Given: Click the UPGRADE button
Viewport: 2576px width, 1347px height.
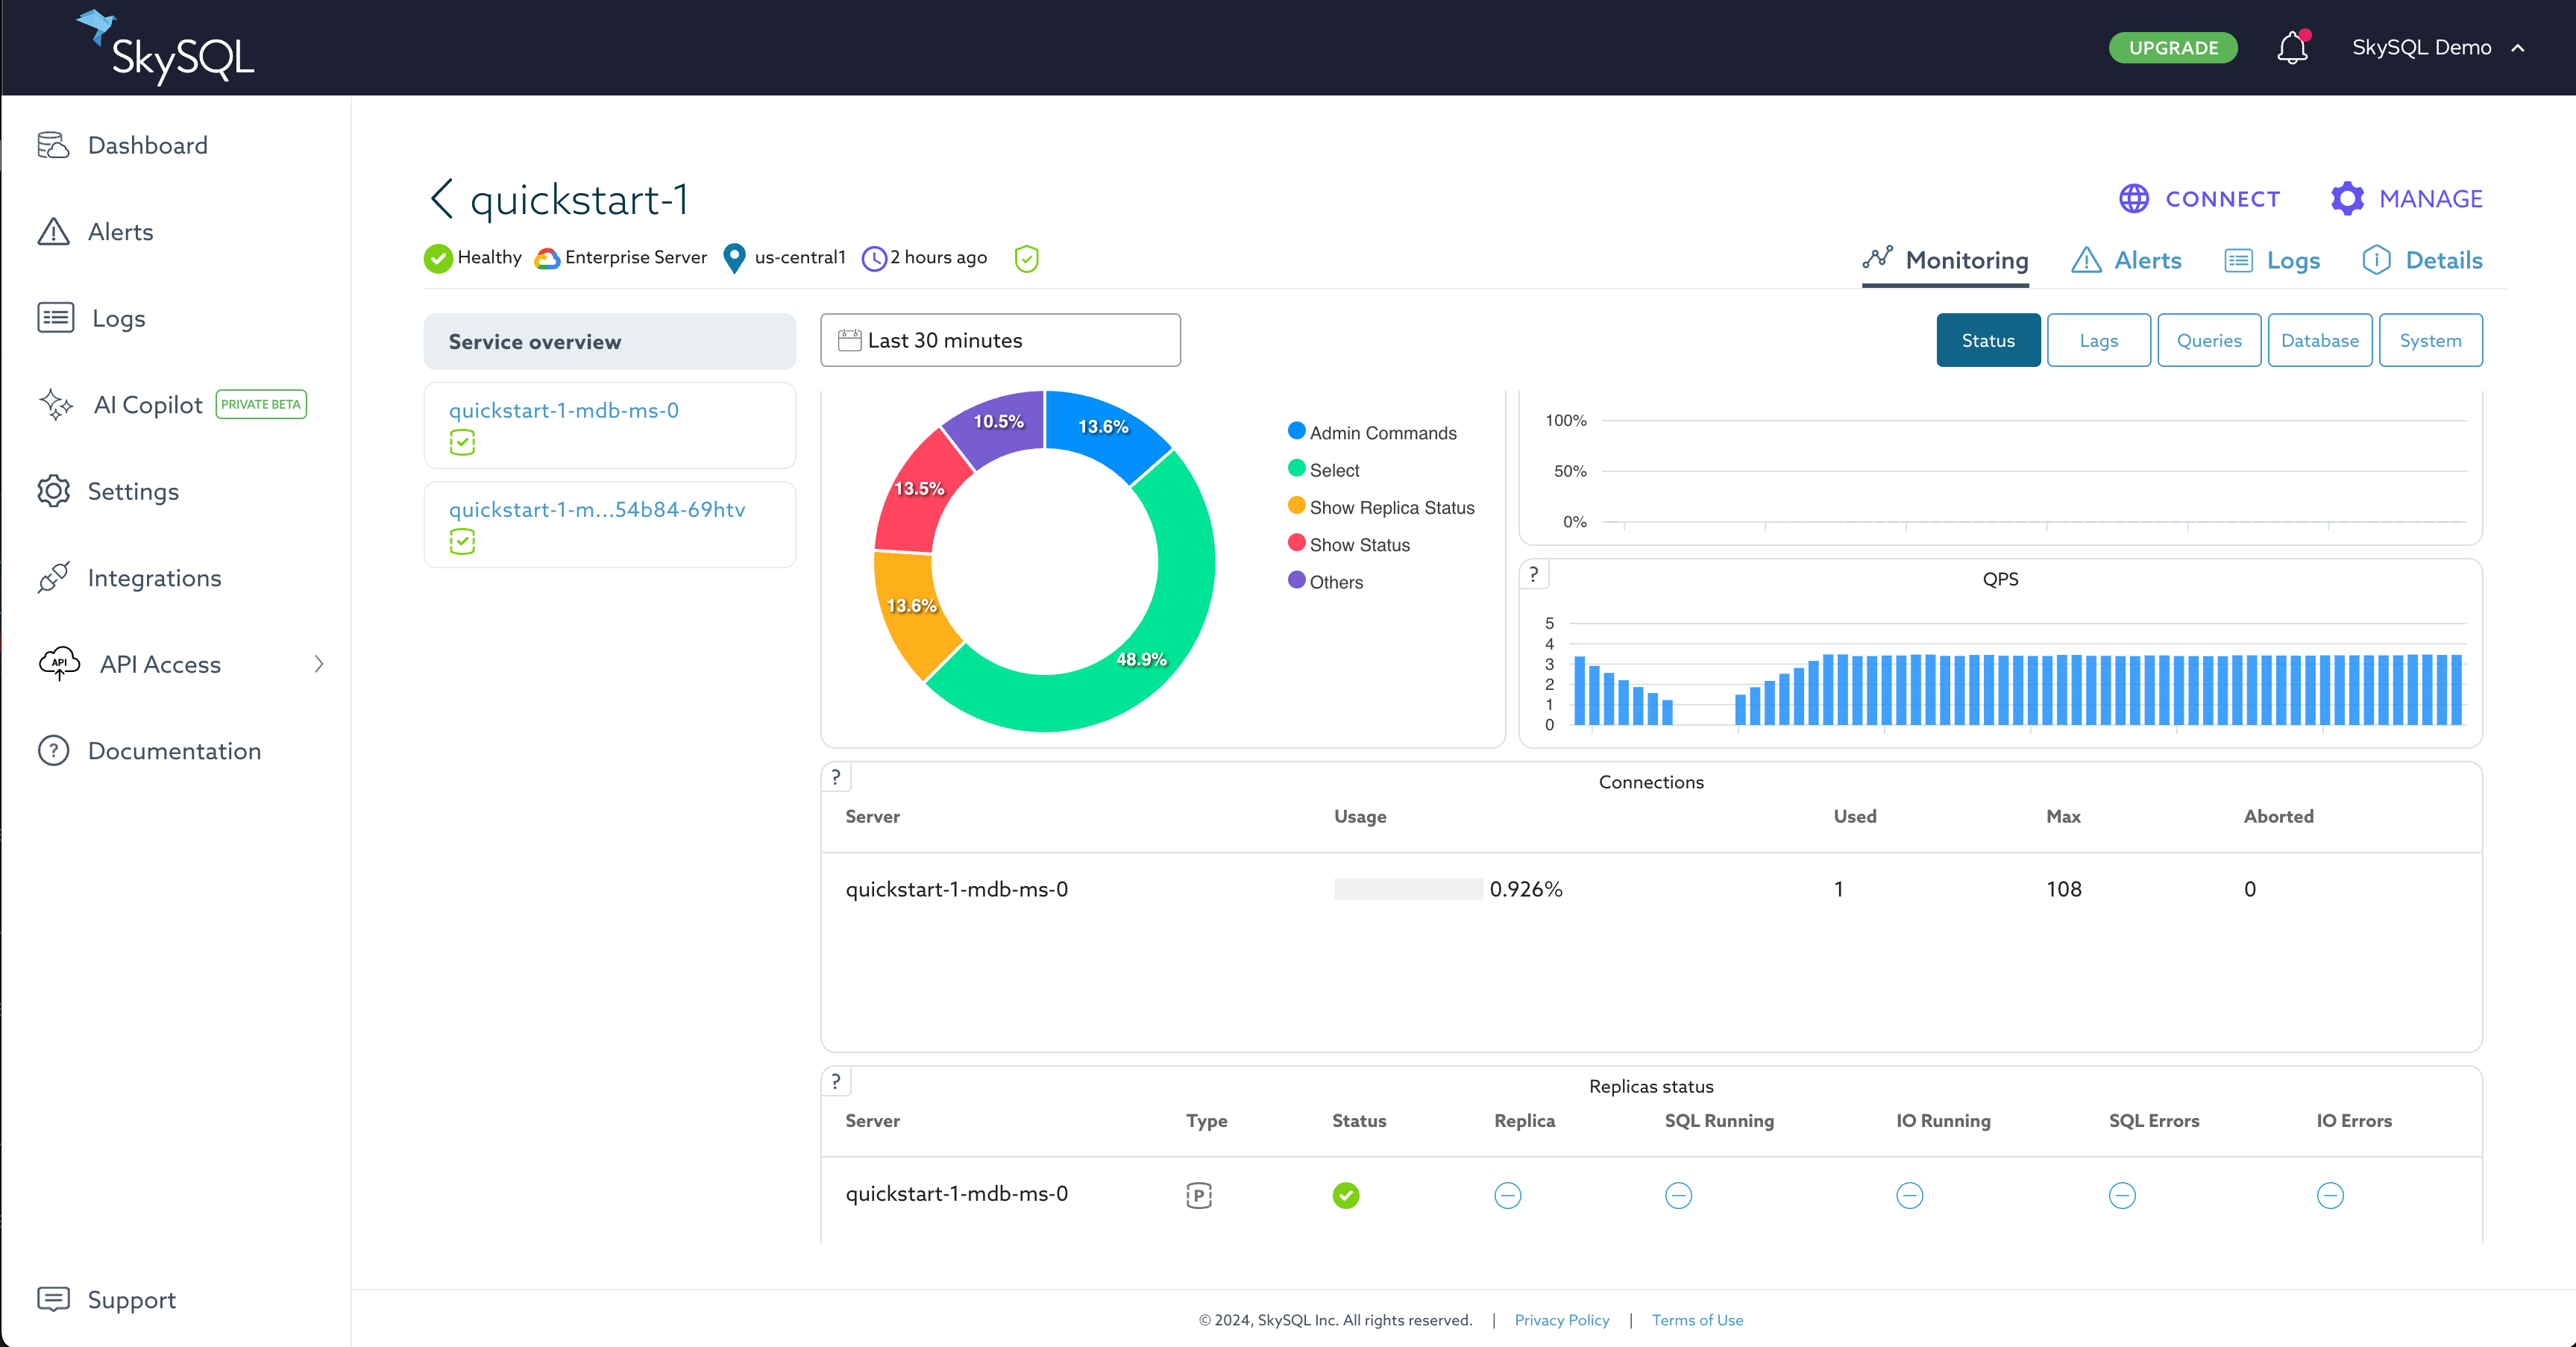Looking at the screenshot, I should pyautogui.click(x=2172, y=47).
